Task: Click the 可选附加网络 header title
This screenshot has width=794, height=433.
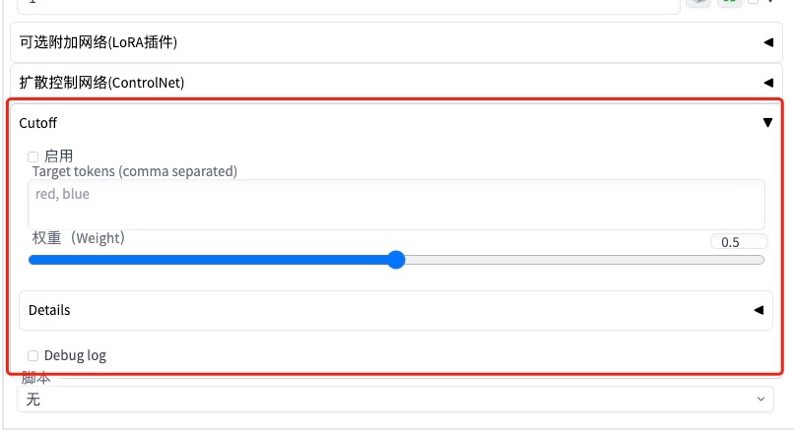Action: point(99,41)
